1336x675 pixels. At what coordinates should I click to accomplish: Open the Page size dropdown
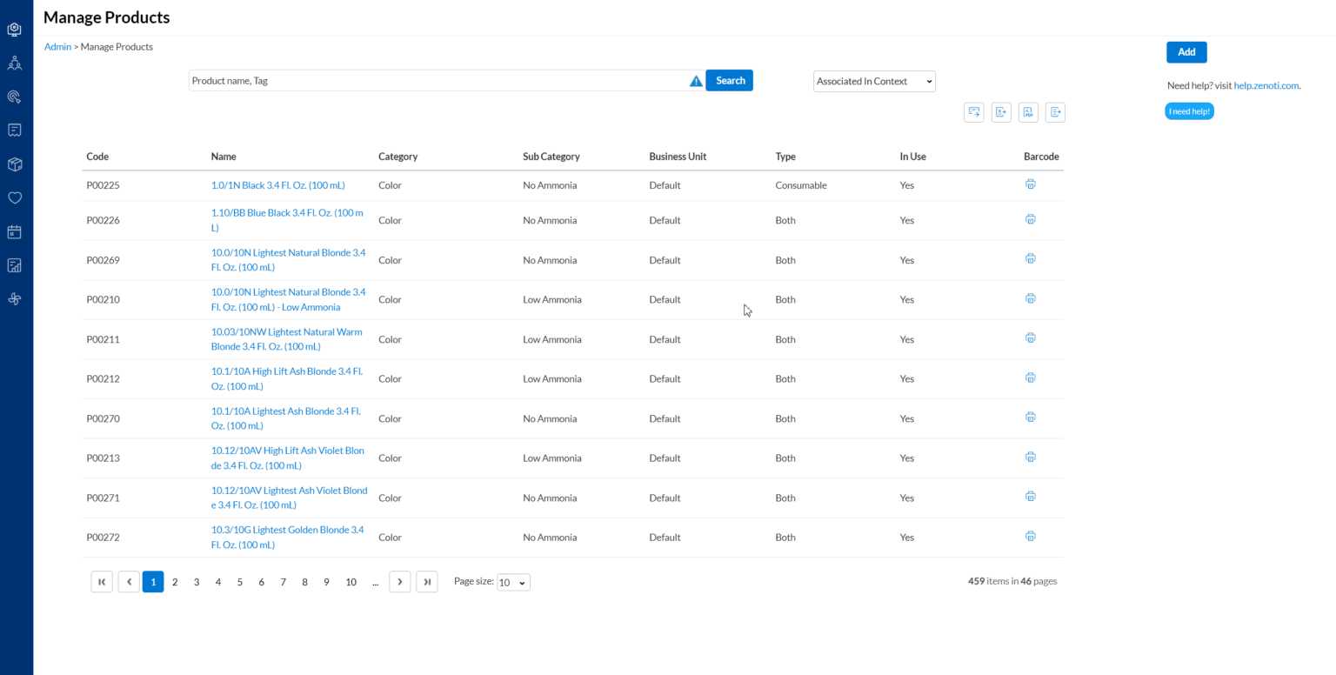click(513, 581)
